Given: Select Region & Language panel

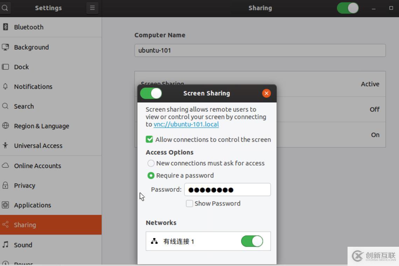Looking at the screenshot, I should 51,126.
